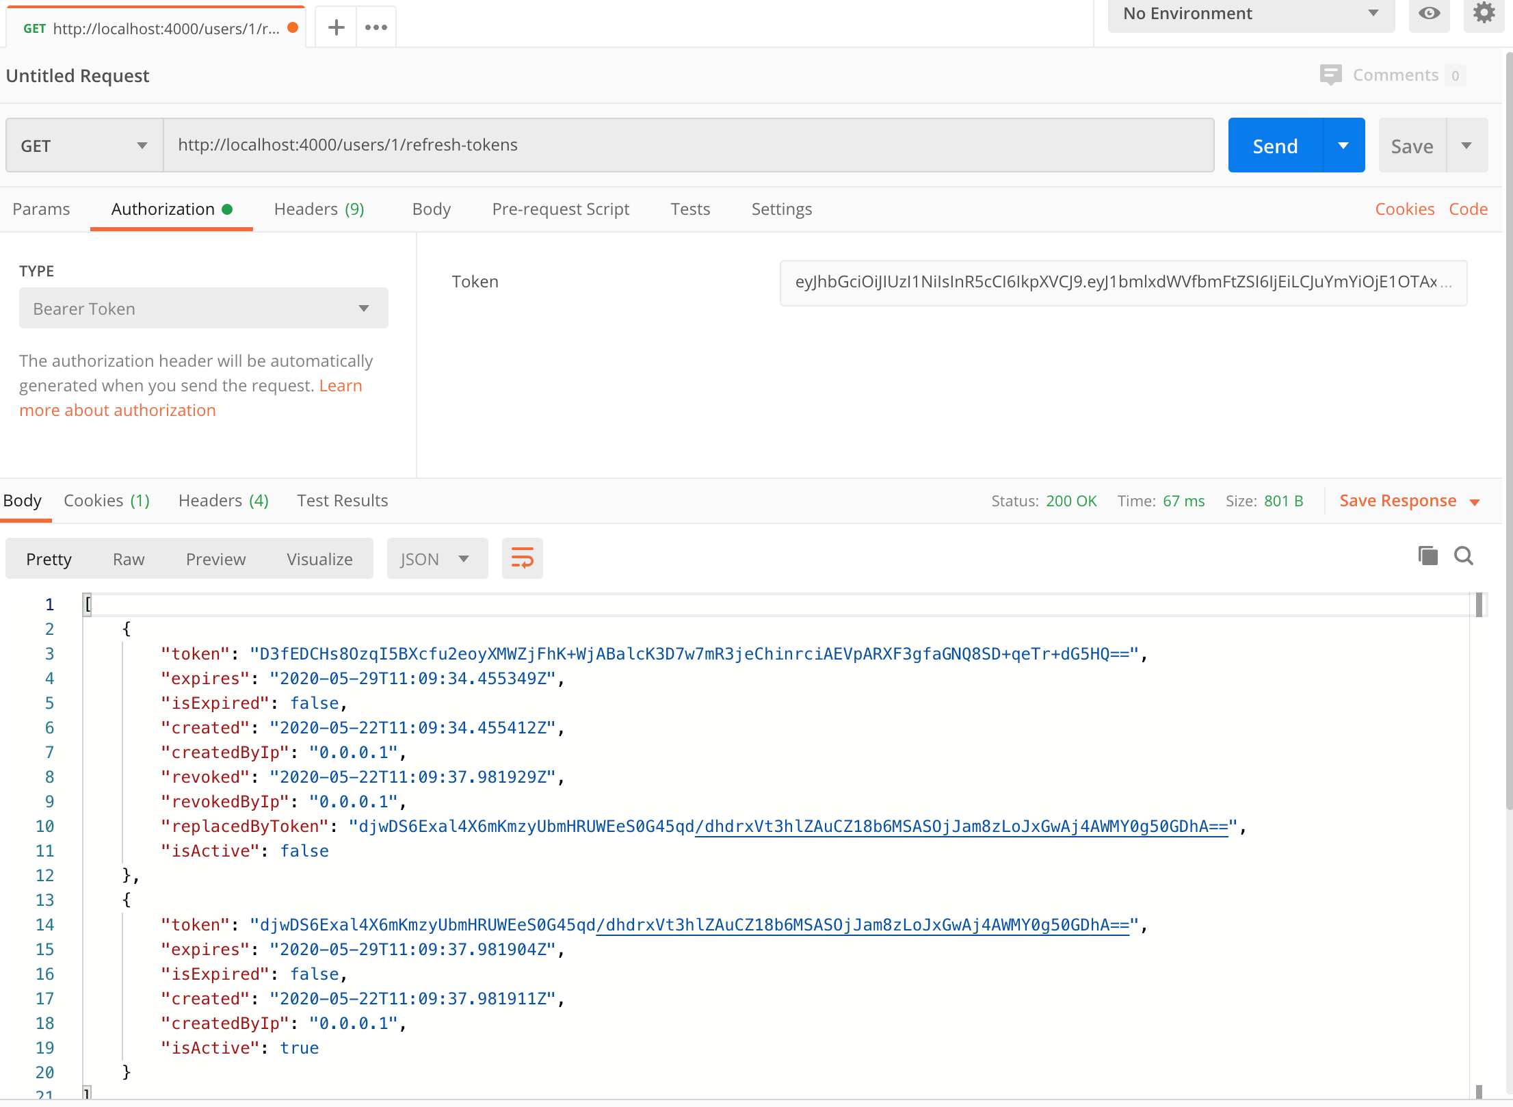The width and height of the screenshot is (1513, 1107).
Task: Switch to Raw response view
Action: [128, 558]
